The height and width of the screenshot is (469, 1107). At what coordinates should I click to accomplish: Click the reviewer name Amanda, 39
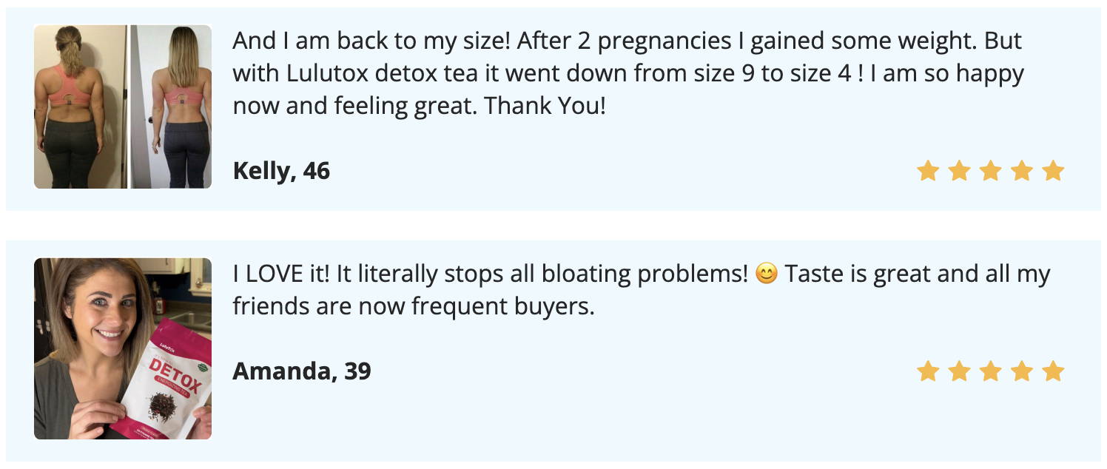click(302, 371)
